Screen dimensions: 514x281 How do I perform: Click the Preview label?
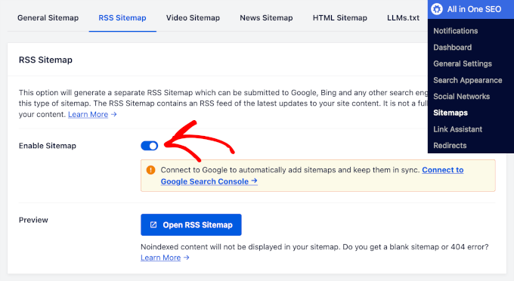33,220
